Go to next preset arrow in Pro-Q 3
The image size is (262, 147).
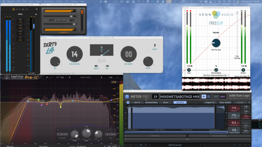click(101, 77)
